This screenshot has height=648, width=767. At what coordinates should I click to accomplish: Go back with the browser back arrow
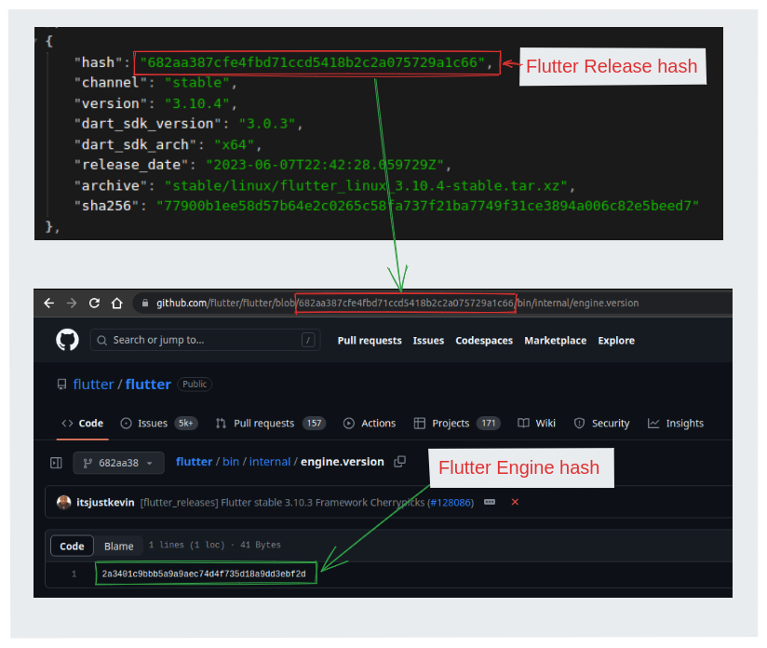pyautogui.click(x=49, y=303)
